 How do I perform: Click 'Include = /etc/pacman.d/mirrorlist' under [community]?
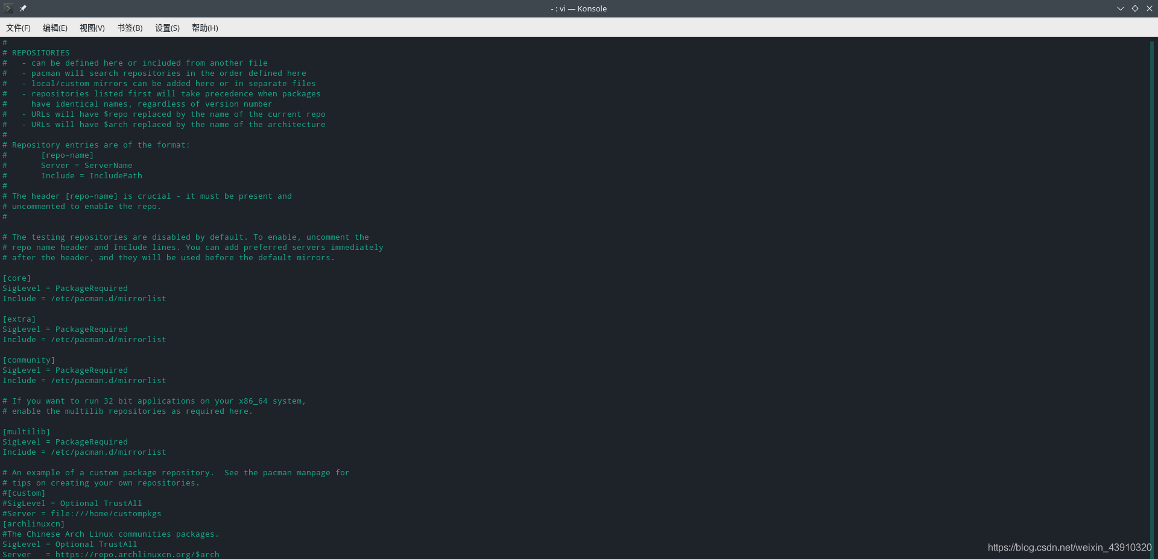pyautogui.click(x=84, y=381)
